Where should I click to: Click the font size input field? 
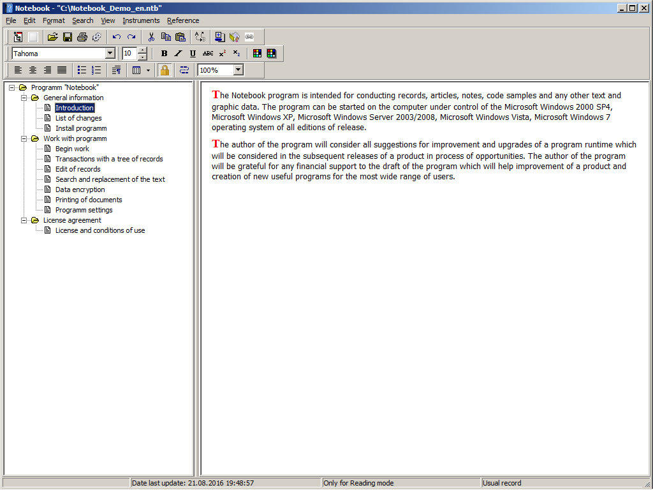click(129, 54)
